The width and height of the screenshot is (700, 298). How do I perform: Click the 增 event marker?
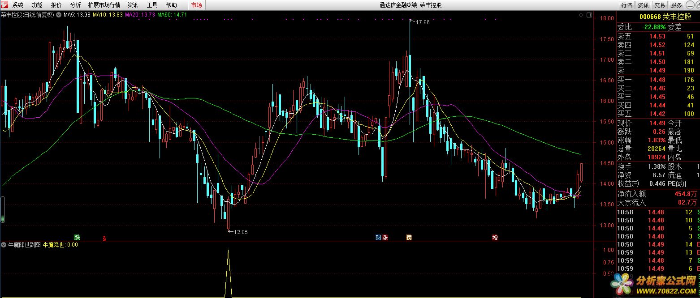(495, 237)
